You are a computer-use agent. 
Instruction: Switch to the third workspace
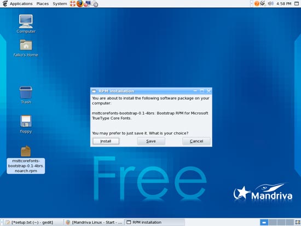281,222
